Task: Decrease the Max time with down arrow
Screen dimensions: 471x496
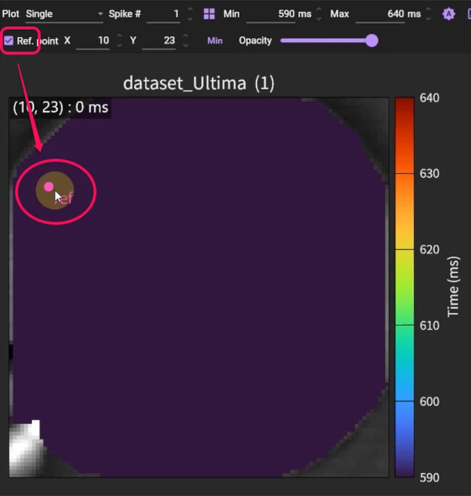Action: point(429,19)
